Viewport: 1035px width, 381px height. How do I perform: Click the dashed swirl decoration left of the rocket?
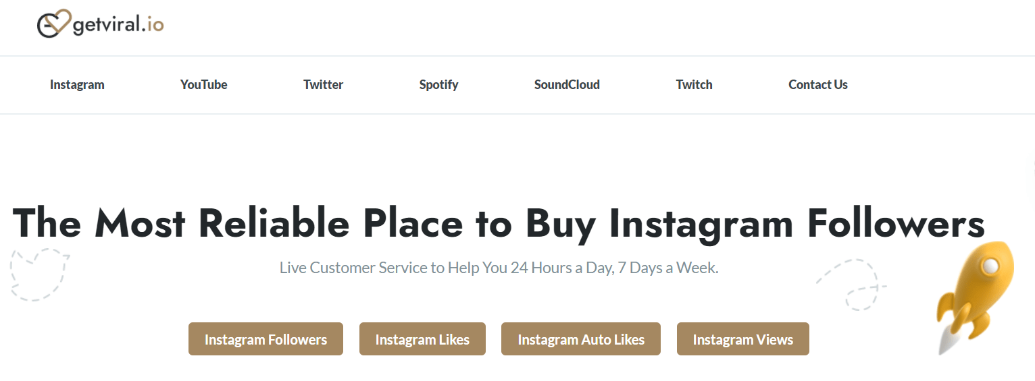[850, 285]
